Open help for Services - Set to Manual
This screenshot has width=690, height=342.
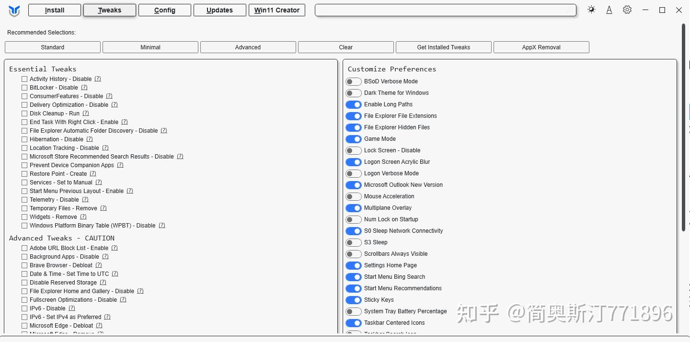click(x=99, y=182)
